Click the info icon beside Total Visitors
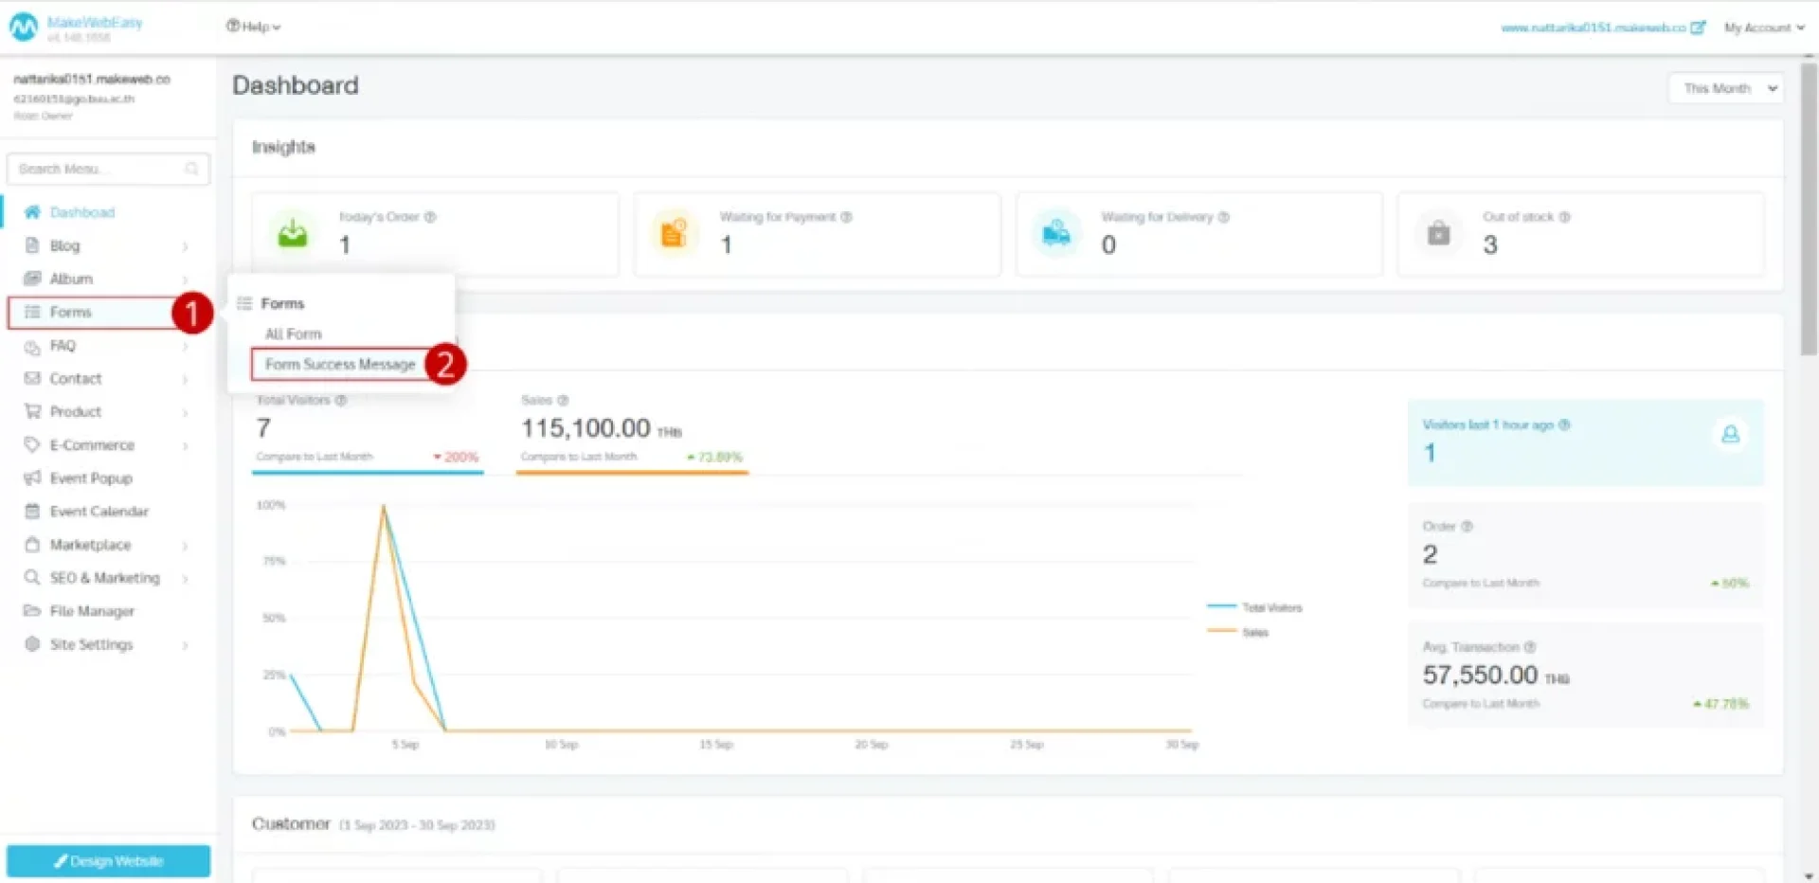 tap(341, 400)
